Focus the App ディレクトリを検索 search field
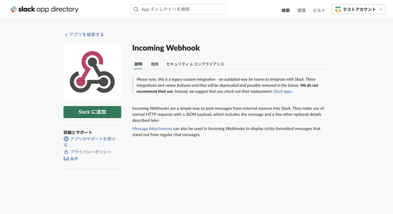 (x=178, y=9)
